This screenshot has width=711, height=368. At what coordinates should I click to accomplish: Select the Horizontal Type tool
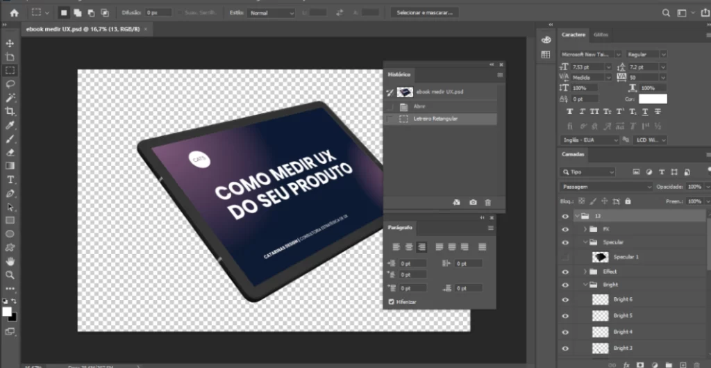pyautogui.click(x=10, y=179)
